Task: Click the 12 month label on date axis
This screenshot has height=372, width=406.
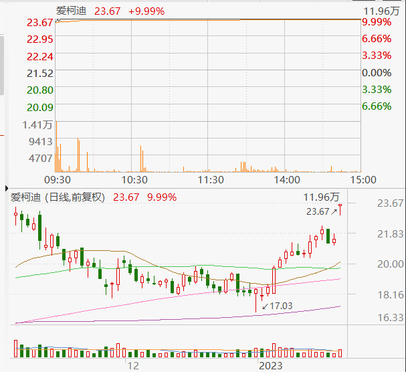Action: (x=133, y=366)
